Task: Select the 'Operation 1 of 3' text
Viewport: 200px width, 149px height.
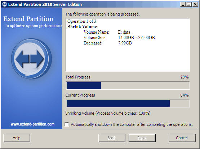Action: click(x=82, y=21)
